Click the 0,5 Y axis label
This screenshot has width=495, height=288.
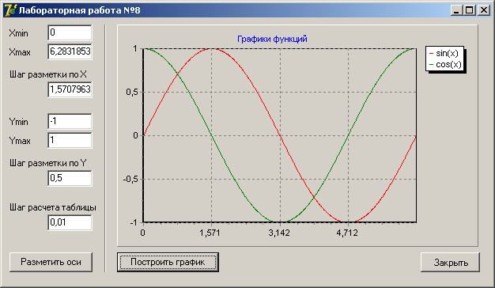[x=132, y=93]
